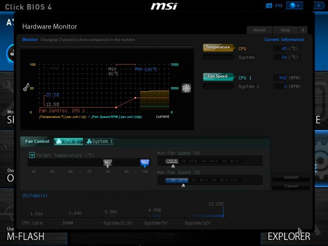
Task: Toggle the Temperature CPU channel indicator
Action: point(218,48)
